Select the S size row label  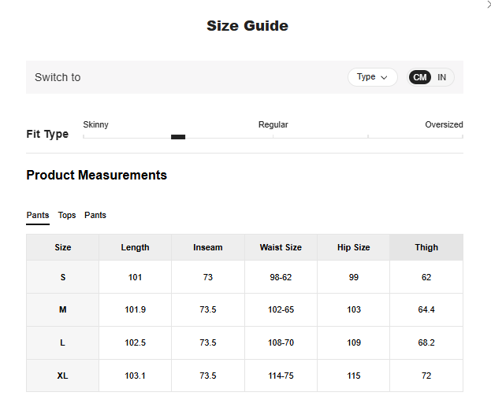[63, 277]
